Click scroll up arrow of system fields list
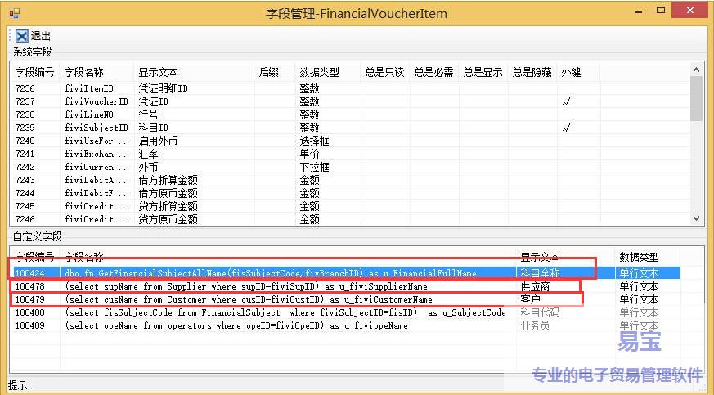This screenshot has height=395, width=714. (696, 71)
